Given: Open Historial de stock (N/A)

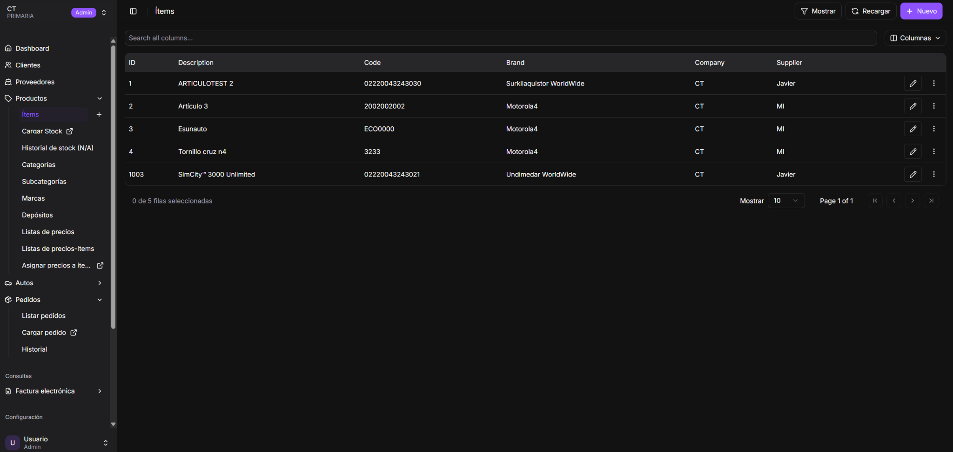Looking at the screenshot, I should coord(58,148).
